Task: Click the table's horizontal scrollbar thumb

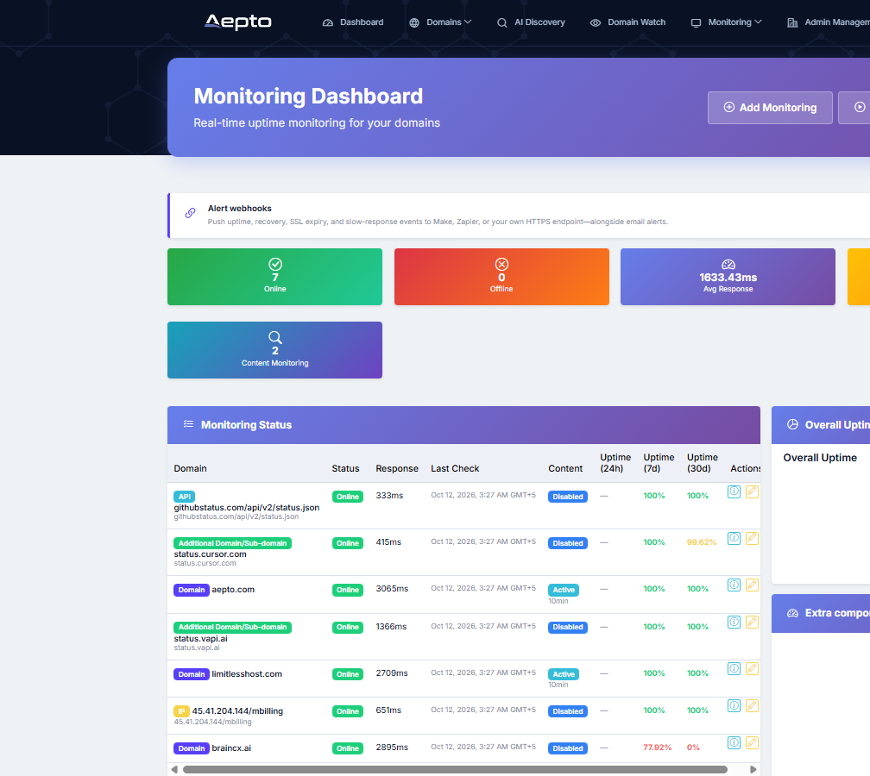Action: pyautogui.click(x=455, y=769)
